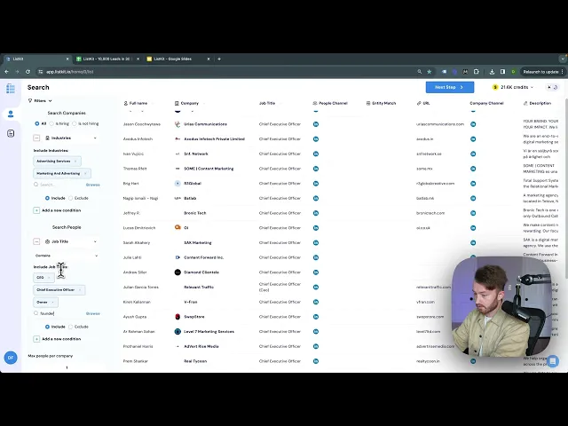Viewport: 568px width, 426px height.
Task: Remove the Chief Executive Officer job title tag
Action: coord(80,290)
